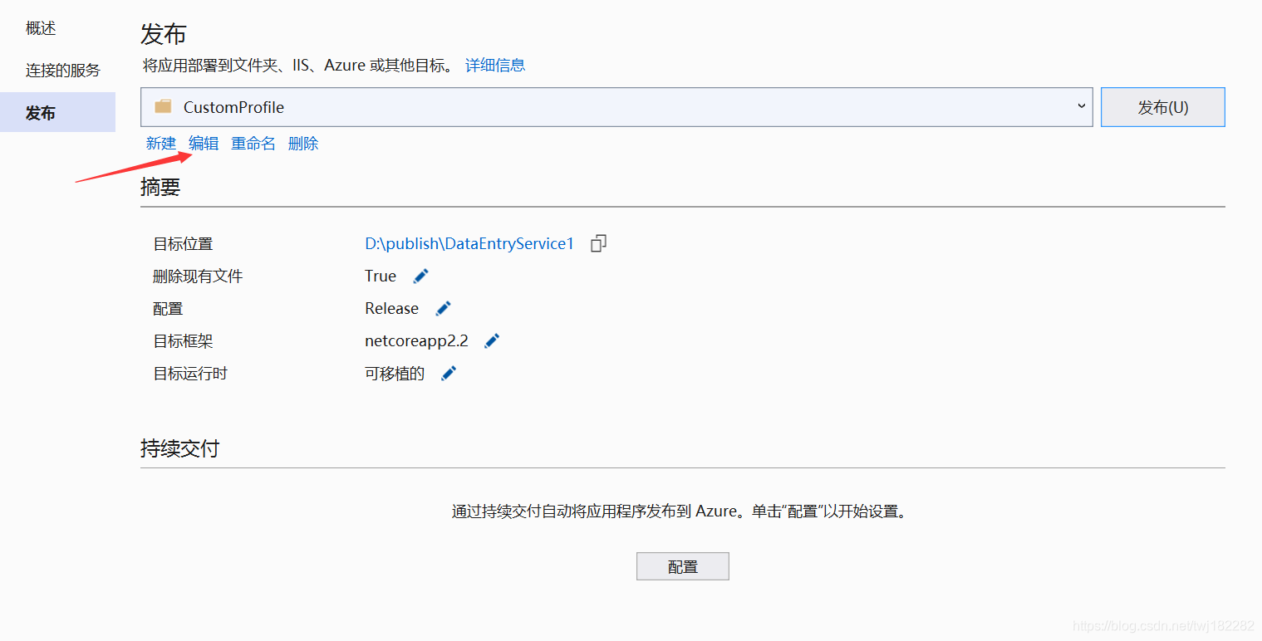This screenshot has width=1262, height=641.
Task: Click the 可移植的 runtime value
Action: (x=395, y=374)
